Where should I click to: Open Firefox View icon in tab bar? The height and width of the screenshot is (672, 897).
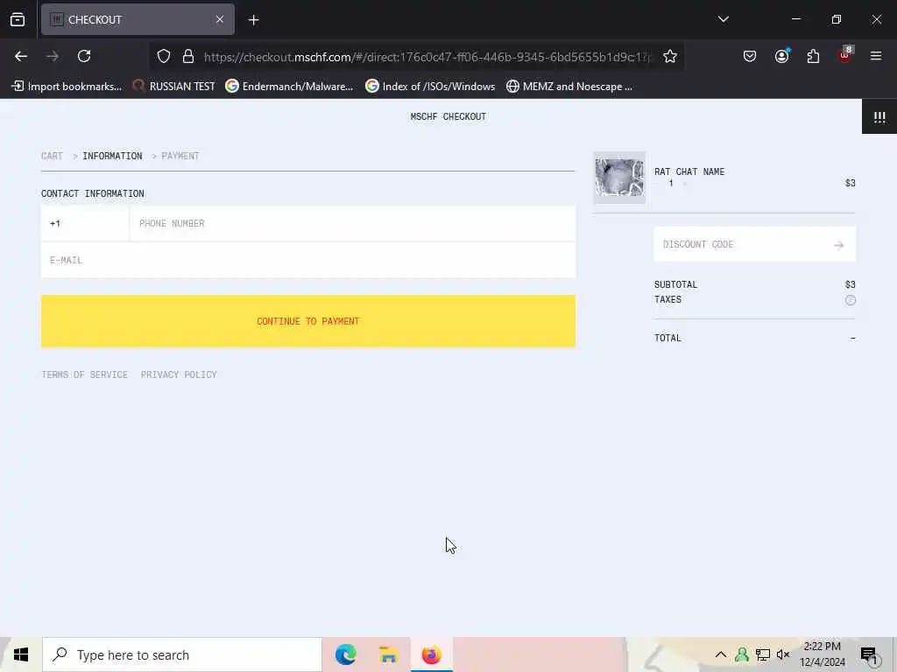(x=18, y=20)
